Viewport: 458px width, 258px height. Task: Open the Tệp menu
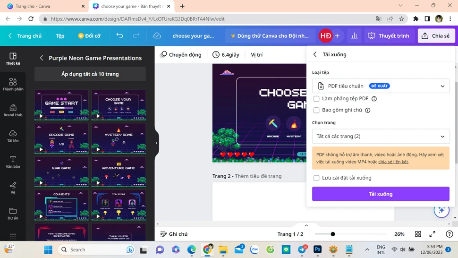coord(60,36)
